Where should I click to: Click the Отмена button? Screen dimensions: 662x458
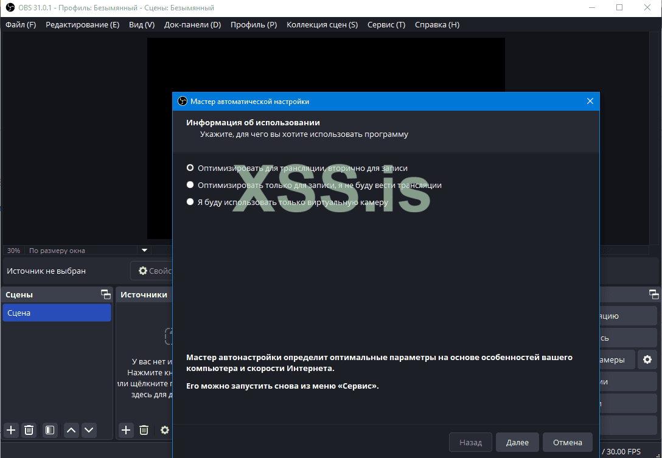click(x=568, y=442)
